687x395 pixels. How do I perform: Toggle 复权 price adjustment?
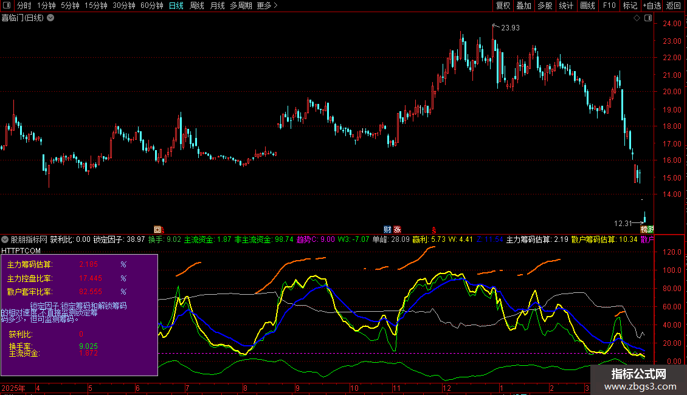[503, 6]
